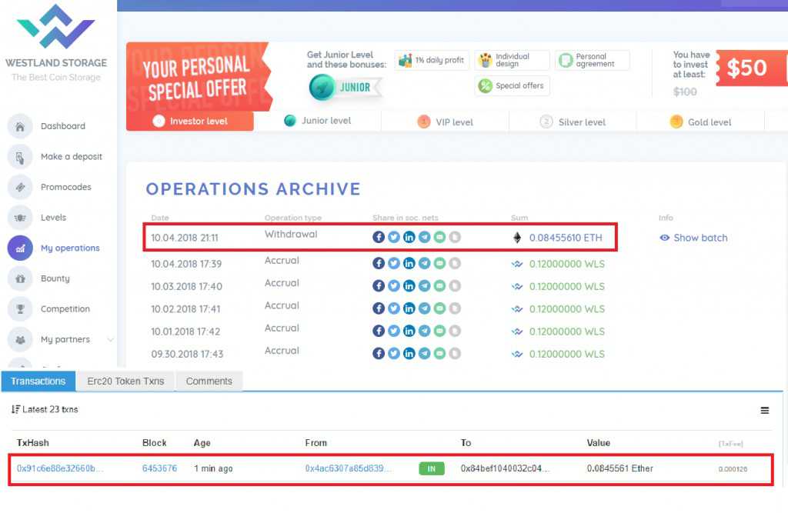The width and height of the screenshot is (788, 513).
Task: Select the Junior level tab
Action: [x=317, y=121]
